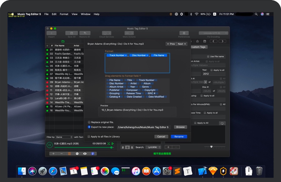Open Preferences gear icon
Viewport: 281px width, 182px height.
click(x=184, y=33)
